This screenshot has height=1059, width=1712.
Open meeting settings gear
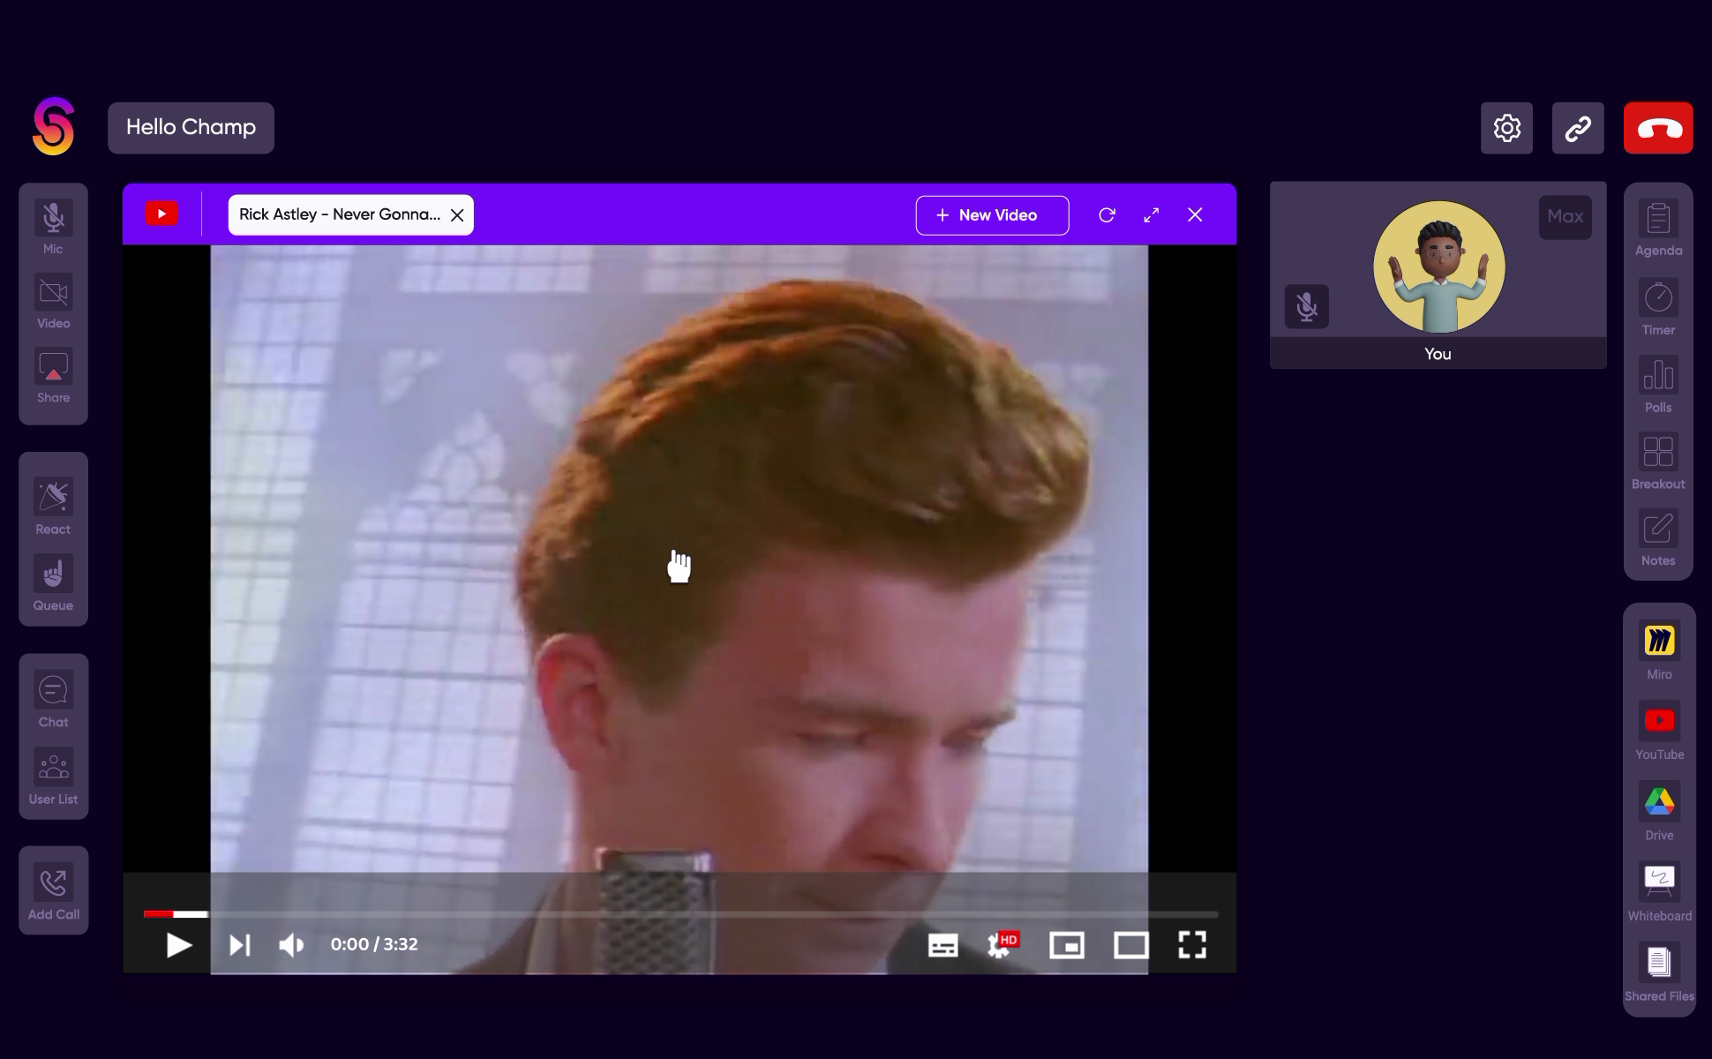pos(1506,128)
